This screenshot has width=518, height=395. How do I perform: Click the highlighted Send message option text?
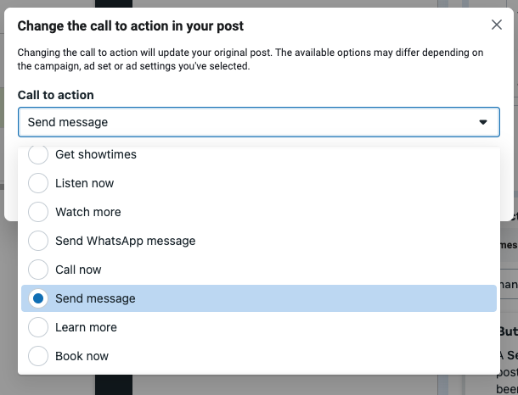95,298
